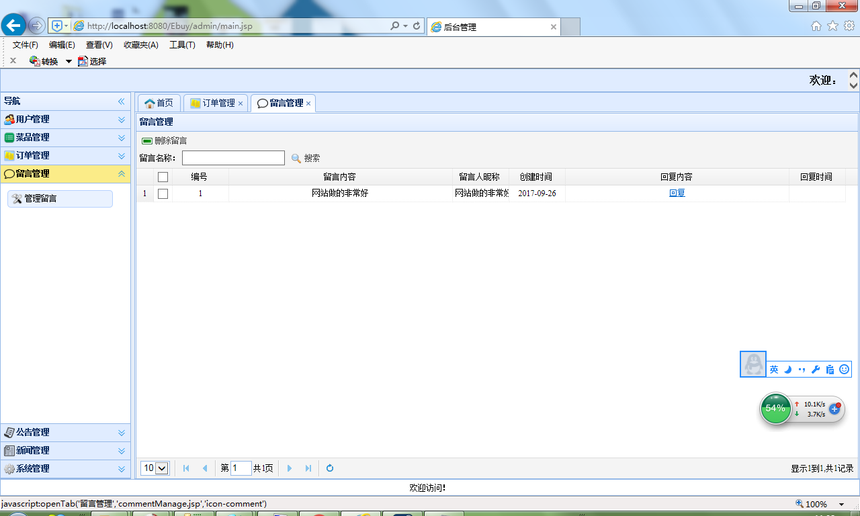Screen dimensions: 860x516
Task: Open the 帮助(H) menu
Action: point(220,45)
